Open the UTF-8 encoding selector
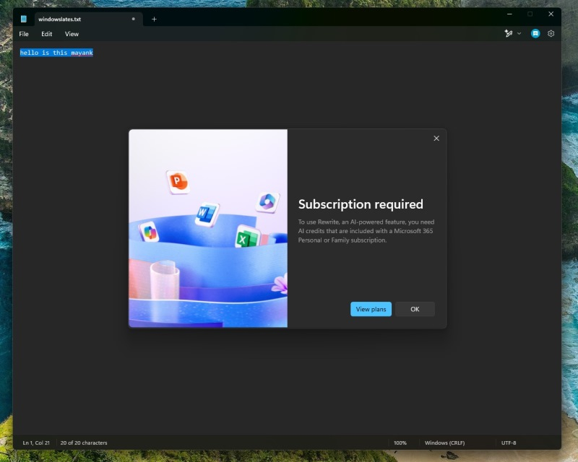This screenshot has height=462, width=578. click(x=509, y=443)
